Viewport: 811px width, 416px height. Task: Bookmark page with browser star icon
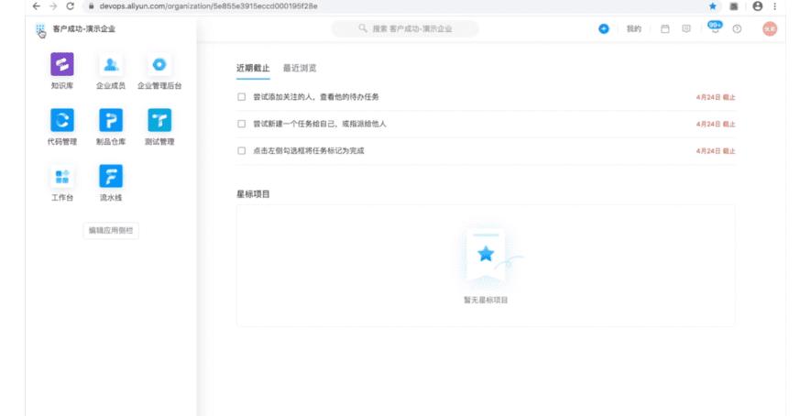(x=713, y=6)
